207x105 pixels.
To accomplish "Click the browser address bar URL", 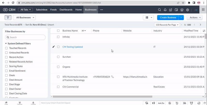I will click(61, 3).
